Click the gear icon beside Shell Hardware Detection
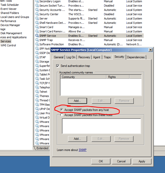 click(x=37, y=23)
